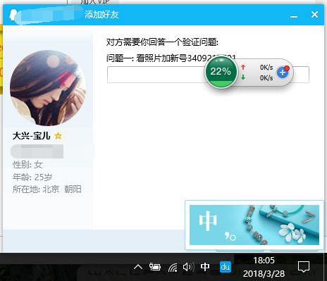This screenshot has height=281, width=327.
Task: Click the text 性别: 女
Action: coord(27,165)
